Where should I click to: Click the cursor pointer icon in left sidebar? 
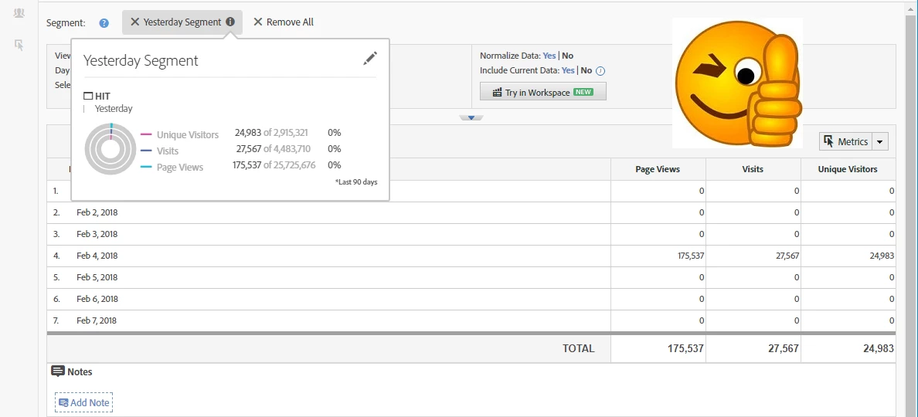click(x=19, y=45)
